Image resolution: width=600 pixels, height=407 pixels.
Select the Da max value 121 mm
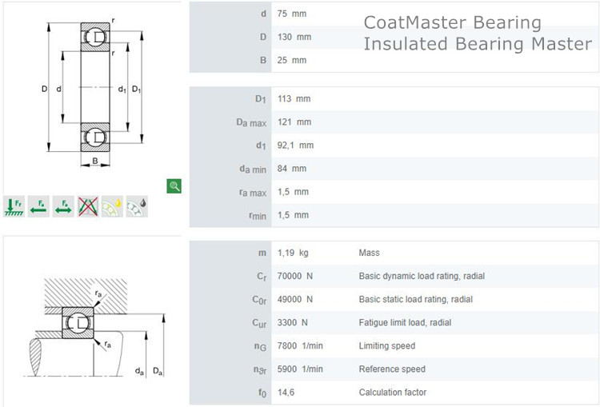tap(294, 122)
